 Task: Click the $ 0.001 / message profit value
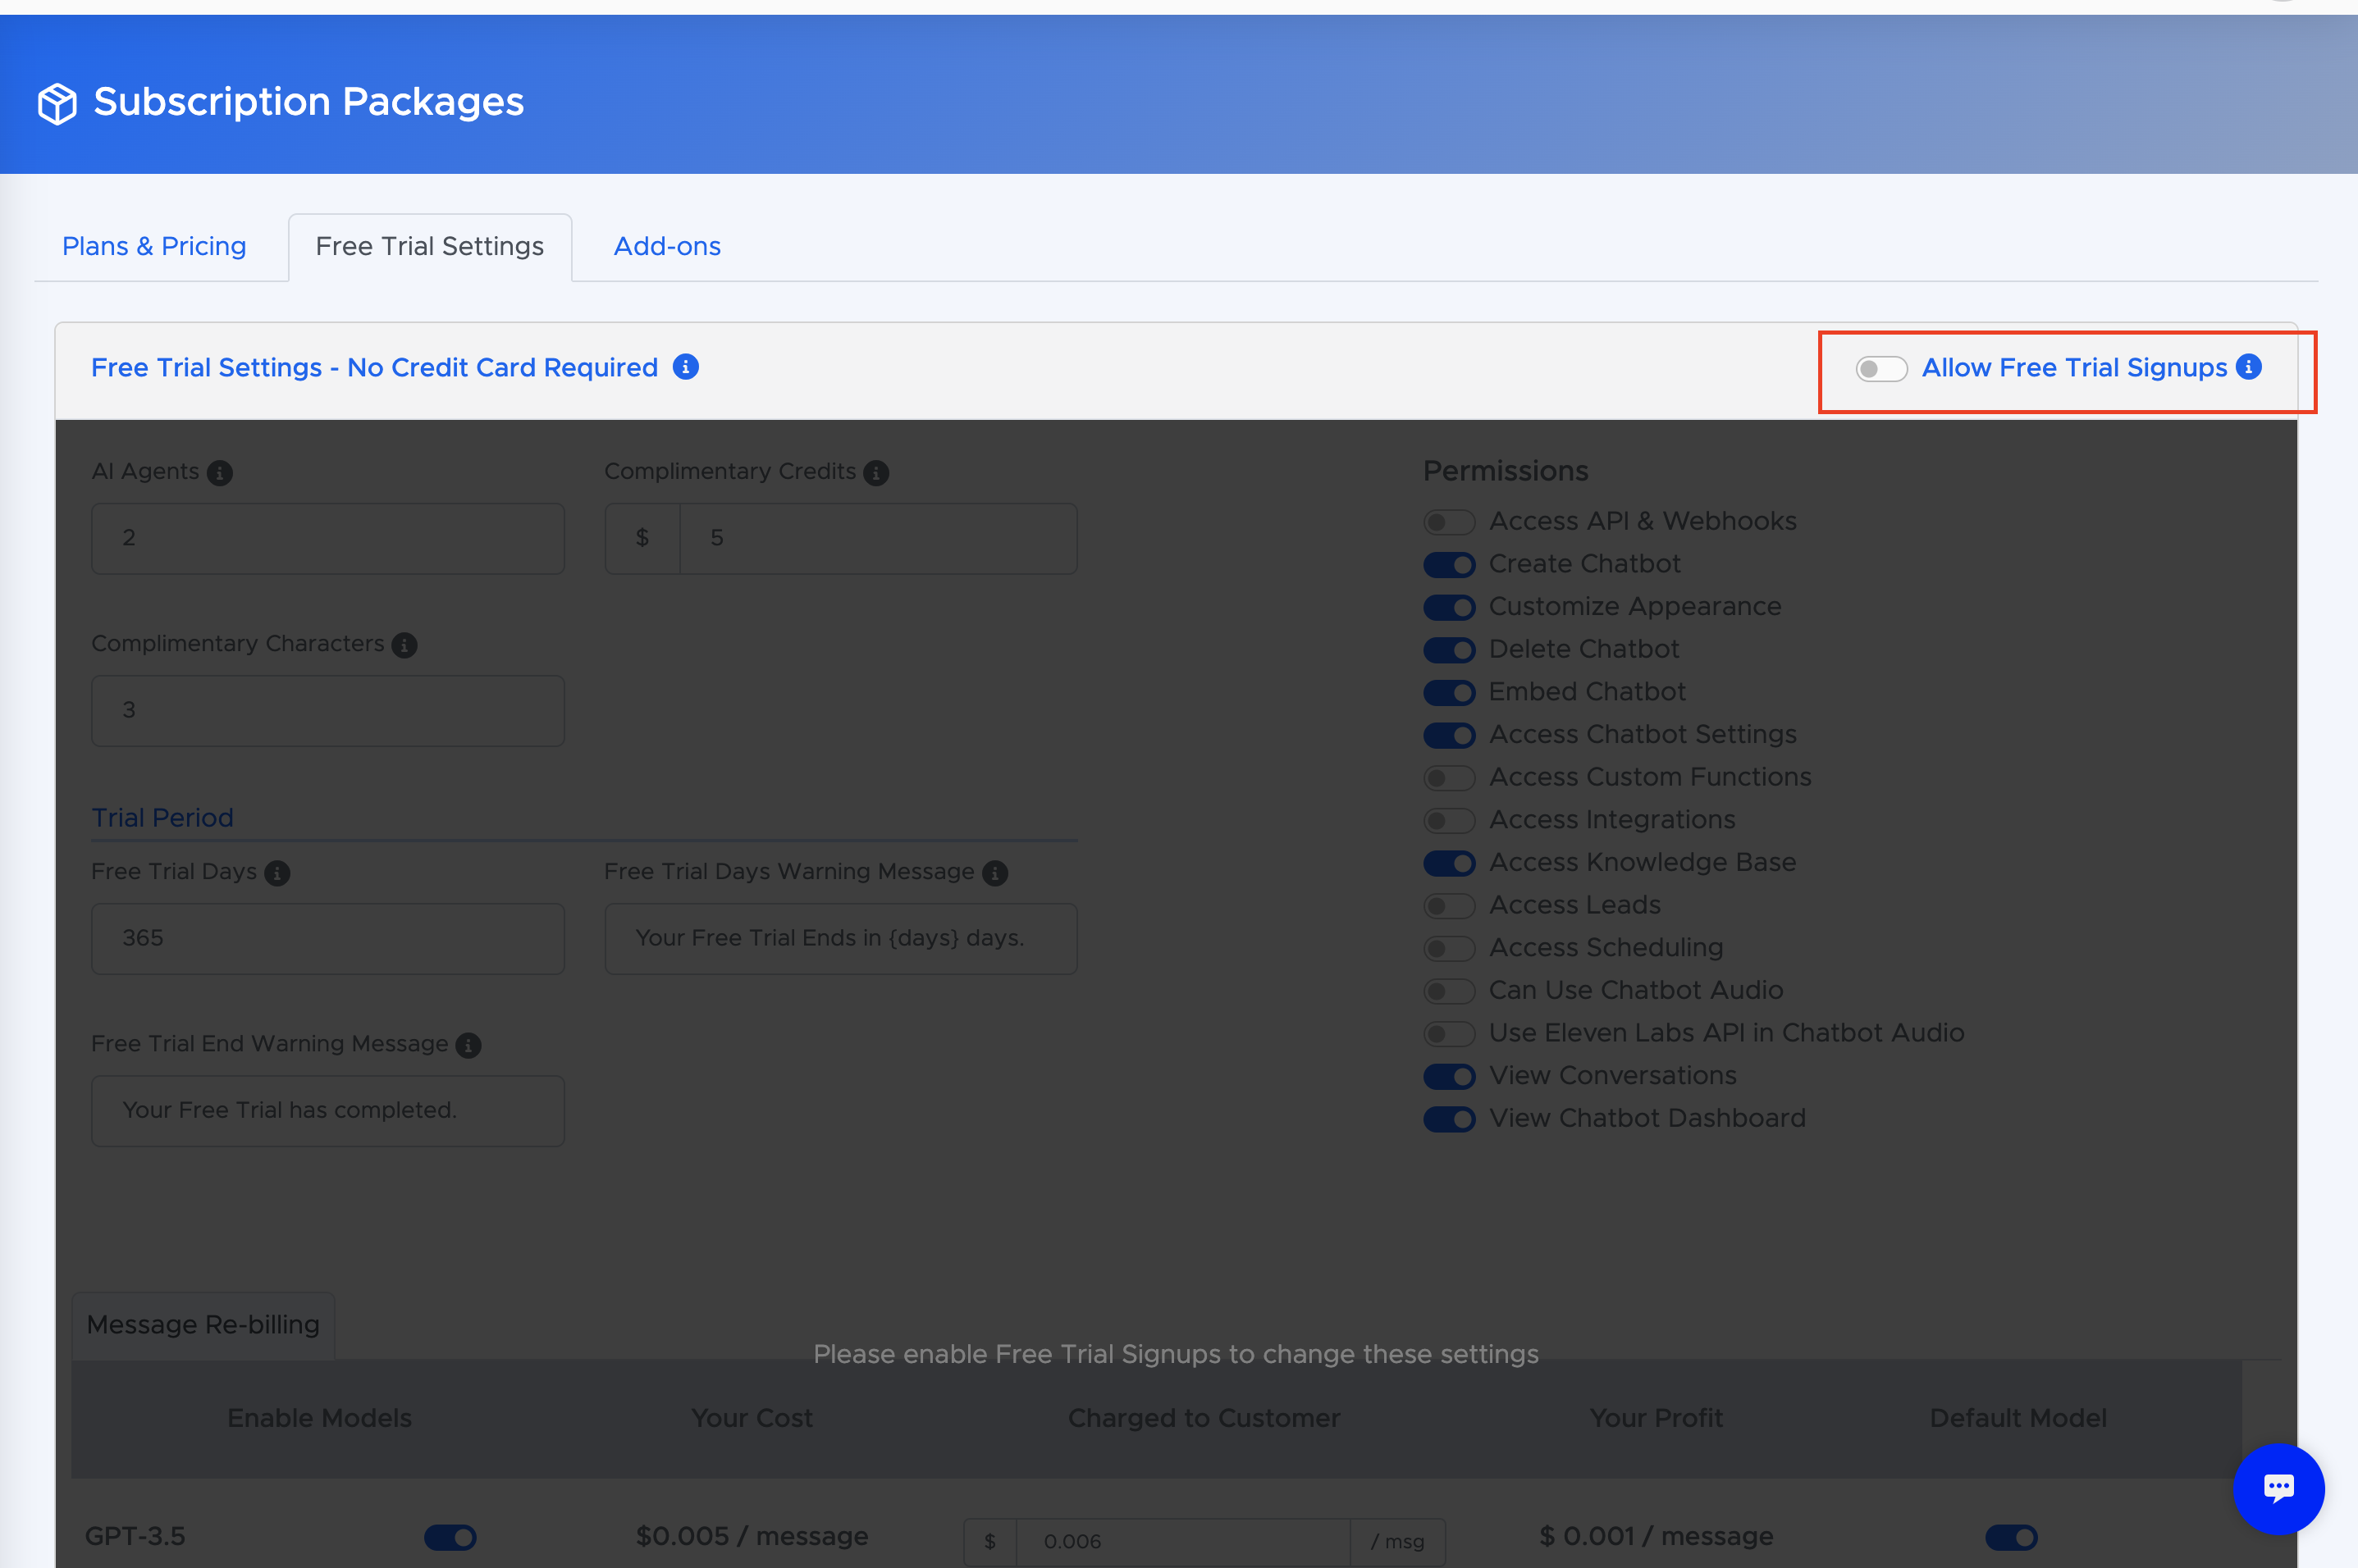click(x=1656, y=1536)
